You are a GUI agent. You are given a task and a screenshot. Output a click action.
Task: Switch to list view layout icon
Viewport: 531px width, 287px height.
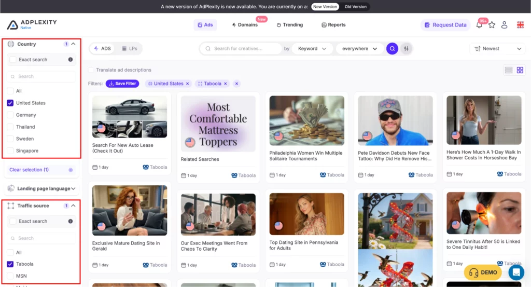point(509,70)
